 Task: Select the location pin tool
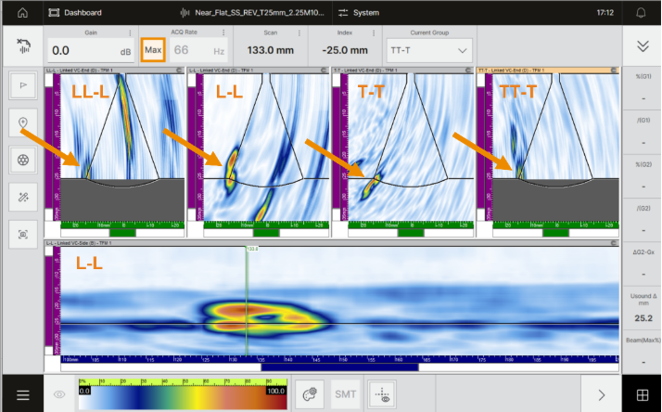(x=22, y=122)
